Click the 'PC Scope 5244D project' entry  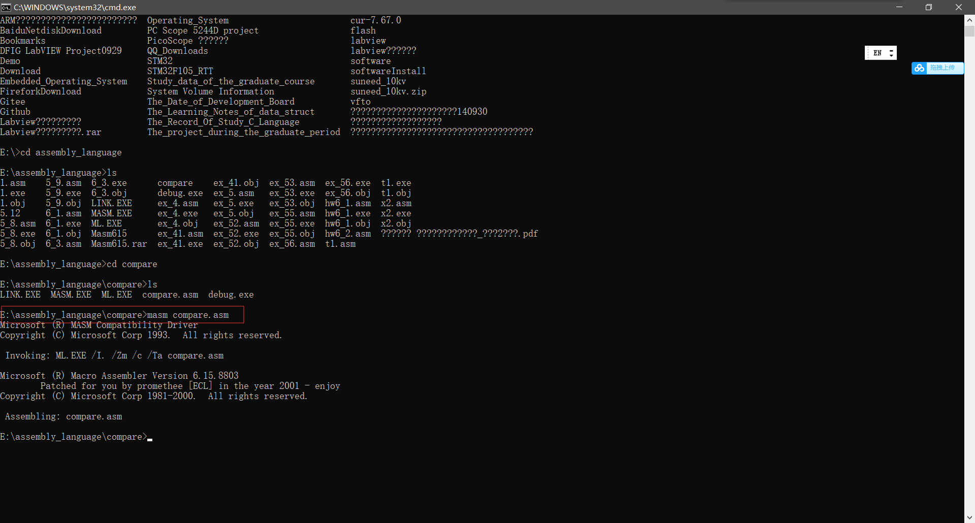[203, 30]
